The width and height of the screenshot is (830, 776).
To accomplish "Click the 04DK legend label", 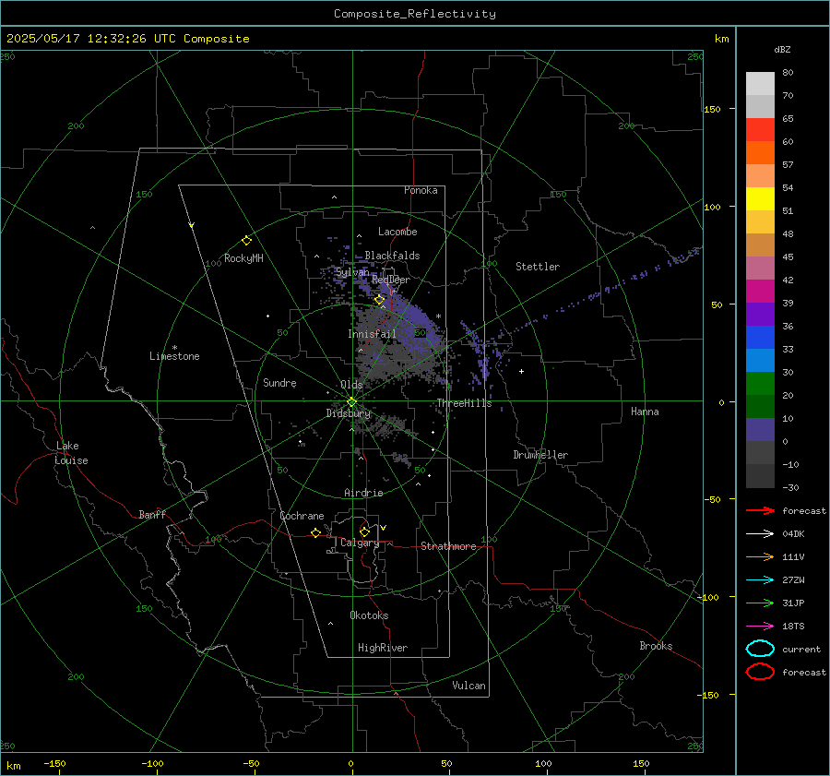I will (x=793, y=534).
